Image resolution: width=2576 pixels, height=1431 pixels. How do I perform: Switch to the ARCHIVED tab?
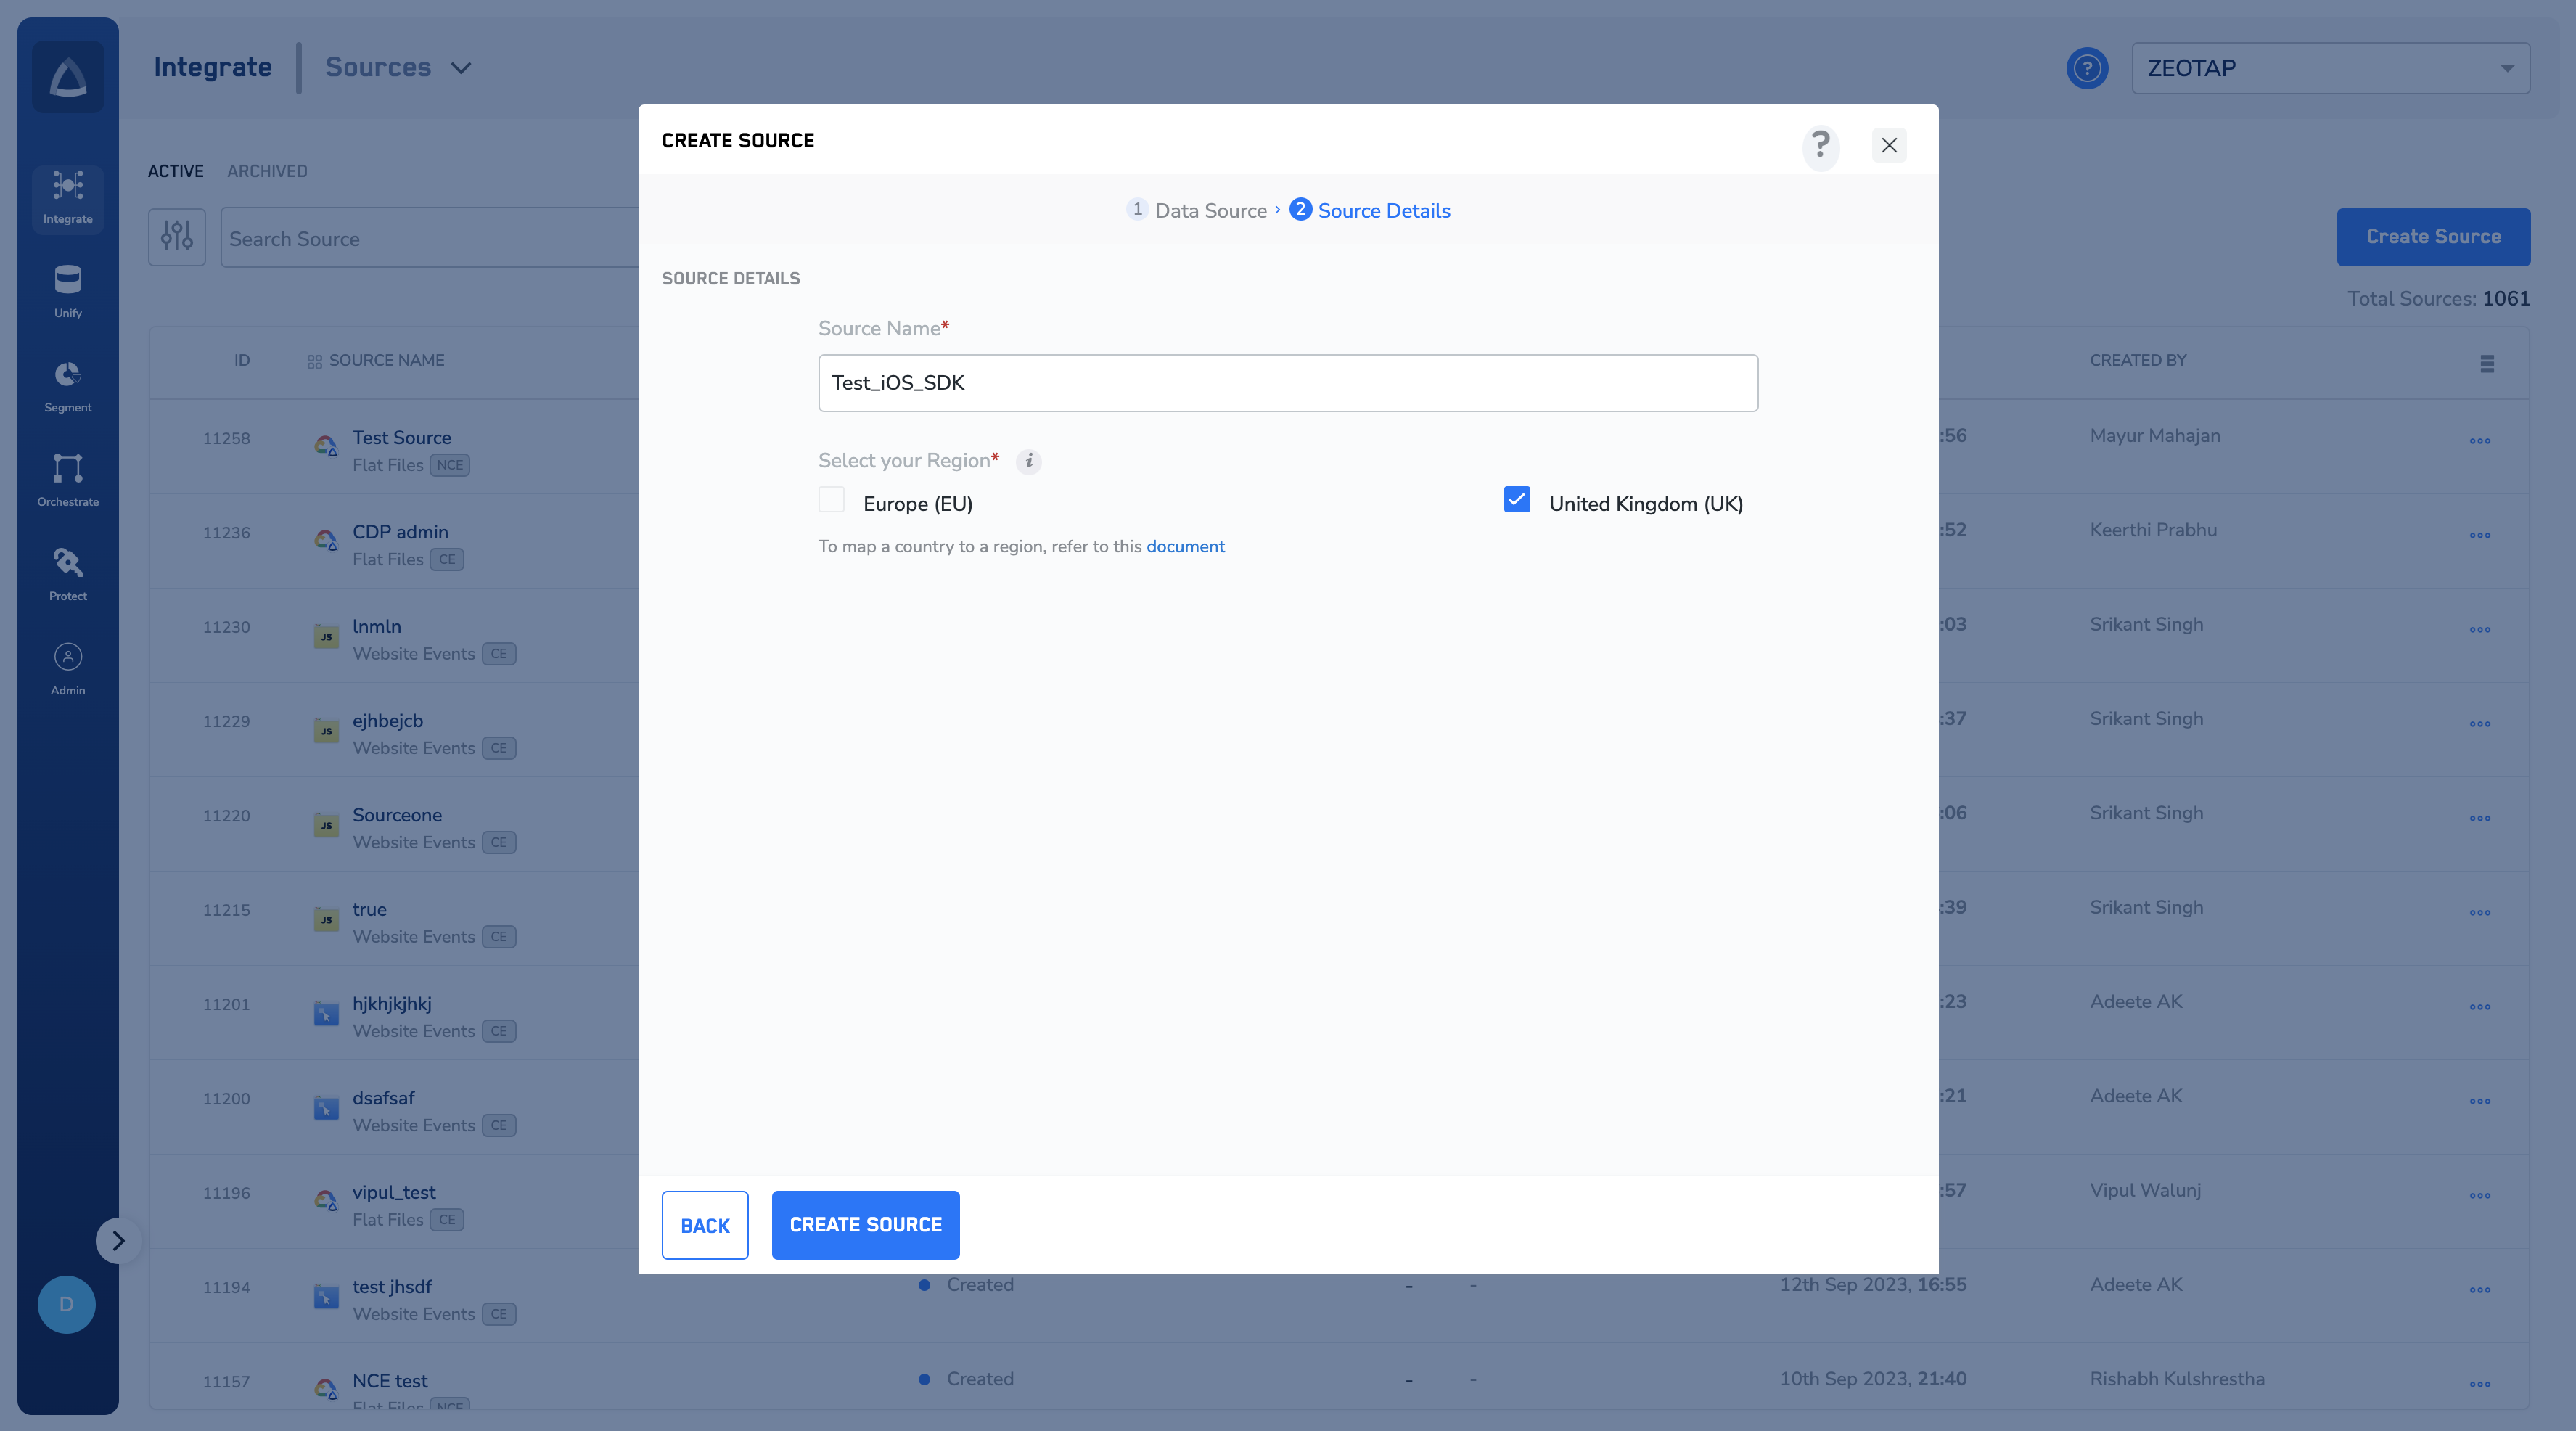pos(267,171)
